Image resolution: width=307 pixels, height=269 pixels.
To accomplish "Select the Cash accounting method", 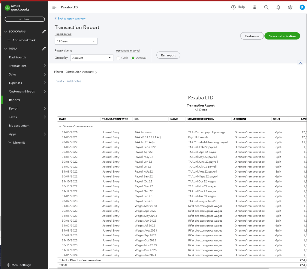I will 118,58.
